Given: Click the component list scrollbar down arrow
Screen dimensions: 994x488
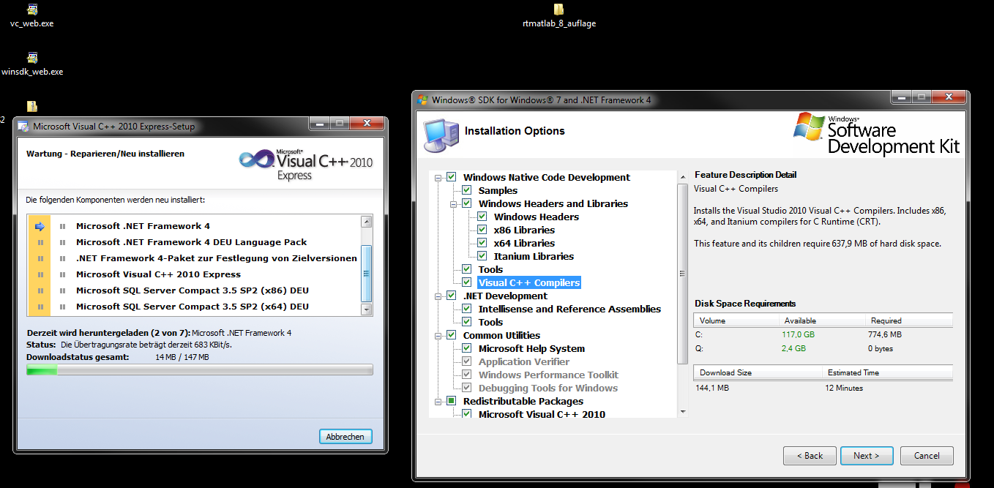Looking at the screenshot, I should (x=367, y=309).
